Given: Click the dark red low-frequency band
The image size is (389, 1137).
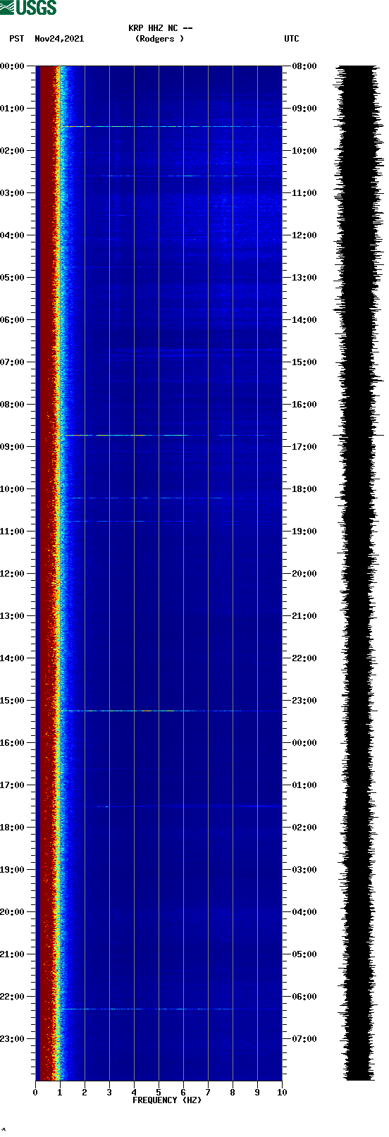Looking at the screenshot, I should (x=47, y=573).
